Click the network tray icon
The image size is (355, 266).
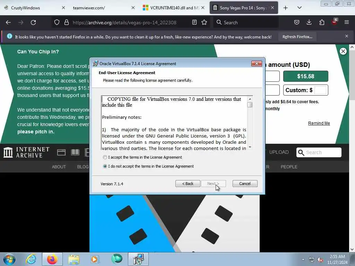coord(312,260)
